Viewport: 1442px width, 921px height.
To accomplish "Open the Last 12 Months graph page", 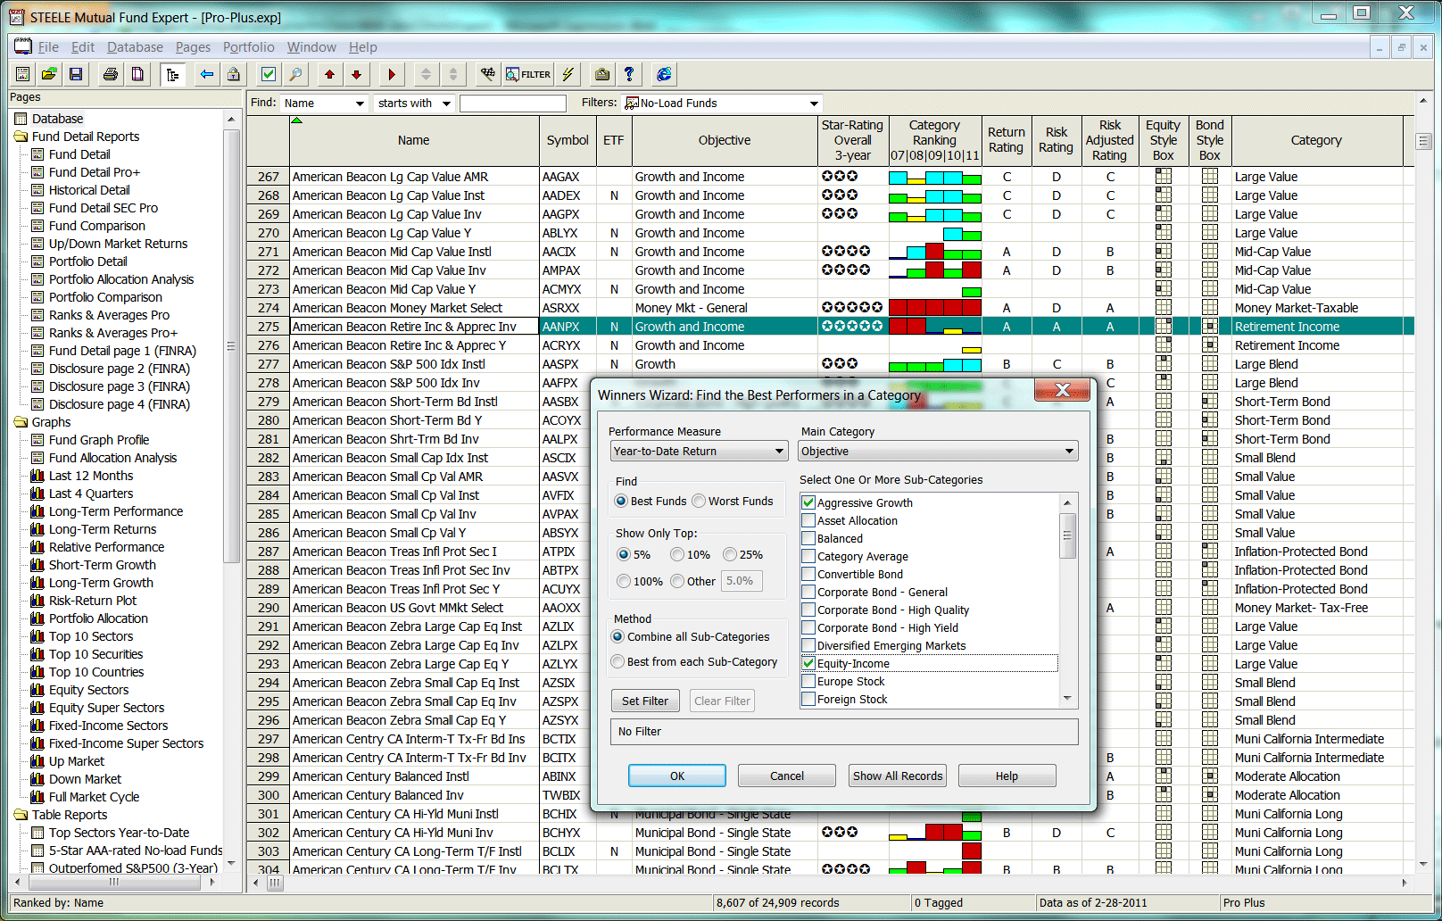I will pyautogui.click(x=90, y=476).
